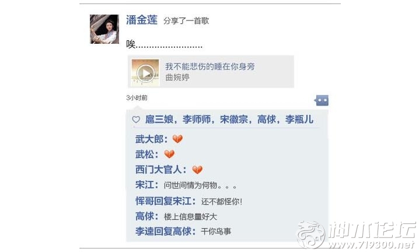Open 潘金莲's profile avatar photo
The height and width of the screenshot is (252, 419).
[104, 29]
